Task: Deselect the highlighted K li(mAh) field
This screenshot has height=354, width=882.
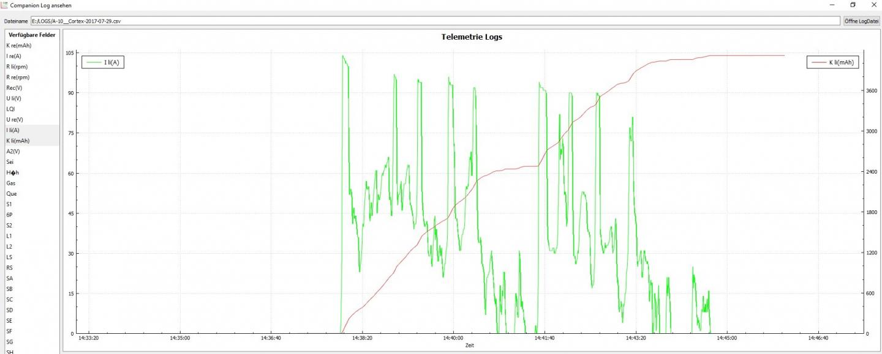Action: click(x=32, y=141)
